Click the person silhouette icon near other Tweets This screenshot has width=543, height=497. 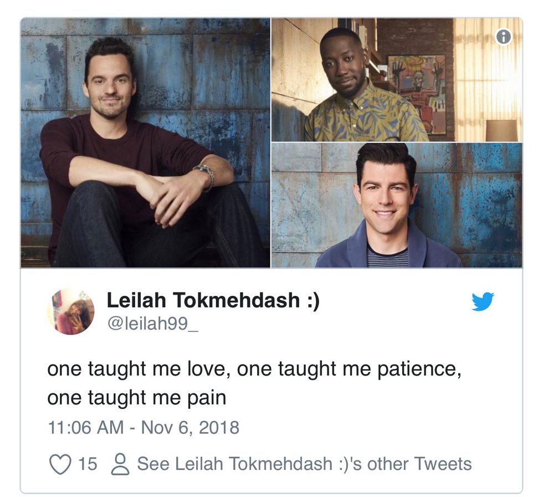click(x=120, y=464)
